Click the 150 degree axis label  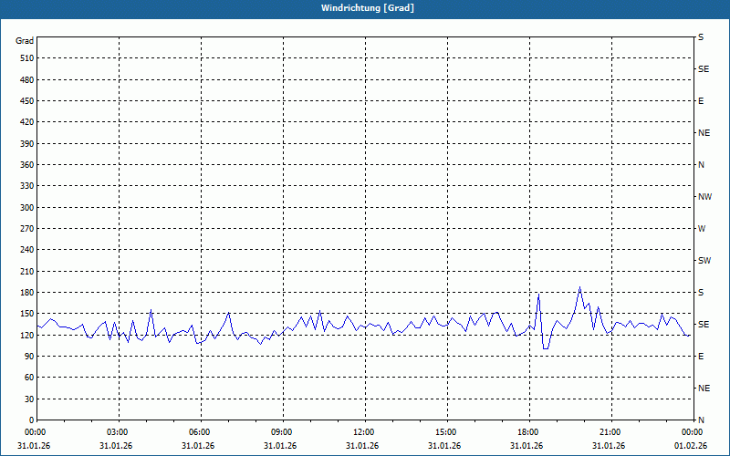27,314
